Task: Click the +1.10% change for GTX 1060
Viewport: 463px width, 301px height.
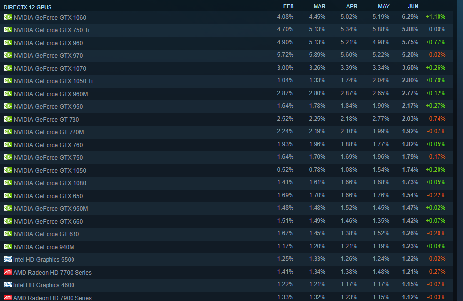Action: pyautogui.click(x=435, y=17)
